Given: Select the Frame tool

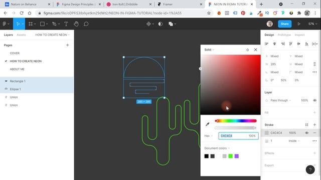Looking at the screenshot, I should (x=31, y=24).
